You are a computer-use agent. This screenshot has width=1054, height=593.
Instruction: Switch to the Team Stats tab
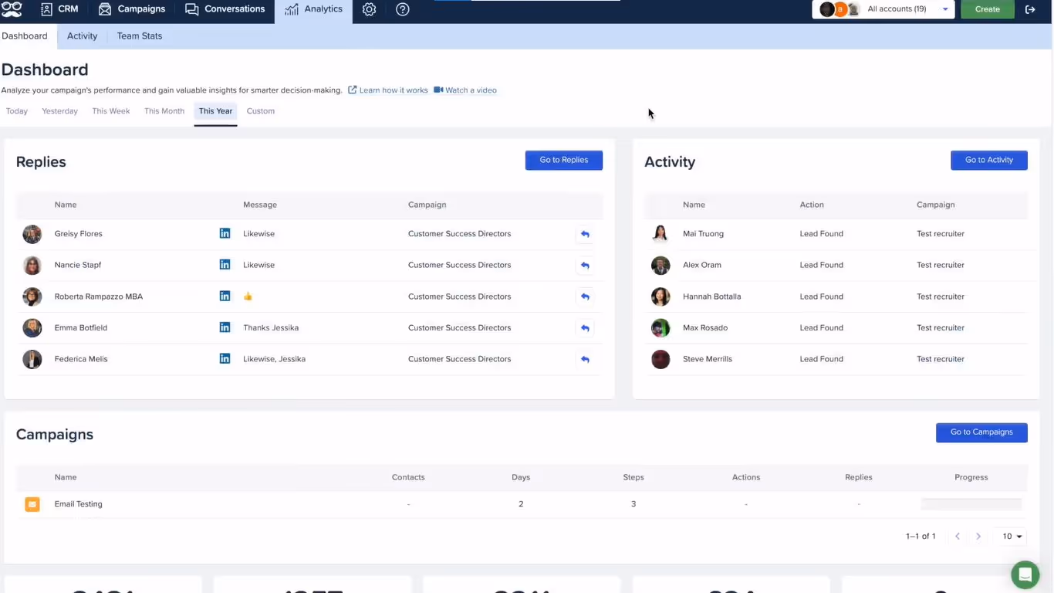pos(139,36)
